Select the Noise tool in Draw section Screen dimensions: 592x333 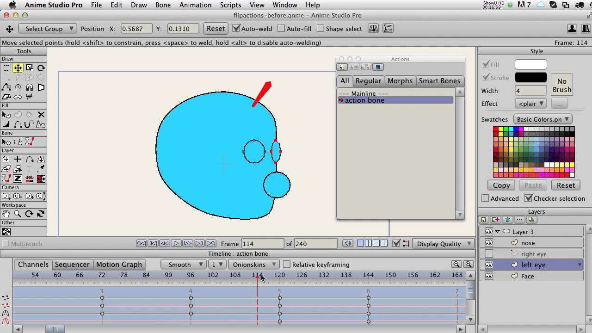pyautogui.click(x=29, y=97)
